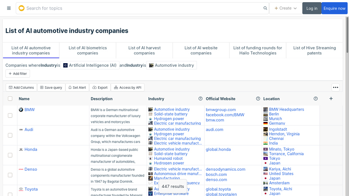The height and width of the screenshot is (196, 349).
Task: Click the India flag icon in Audi row
Action: pyautogui.click(x=266, y=143)
